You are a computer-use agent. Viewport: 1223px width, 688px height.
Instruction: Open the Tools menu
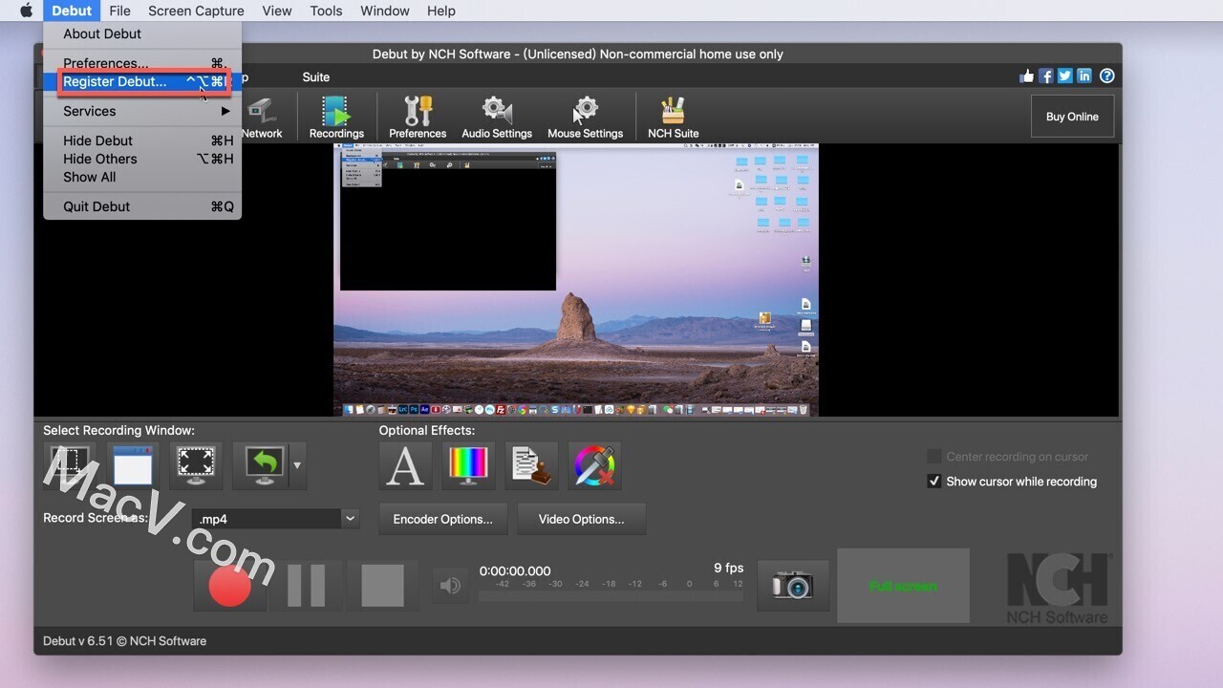pos(326,11)
